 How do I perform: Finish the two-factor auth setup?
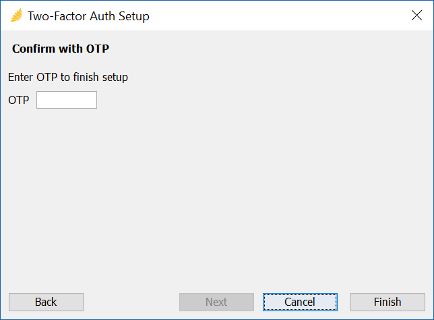click(x=387, y=302)
